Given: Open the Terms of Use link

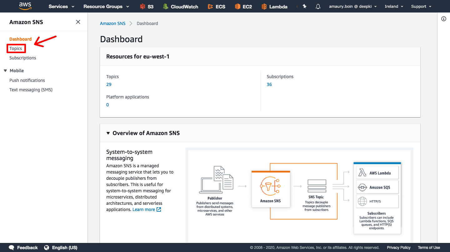Looking at the screenshot, I should pyautogui.click(x=429, y=248).
